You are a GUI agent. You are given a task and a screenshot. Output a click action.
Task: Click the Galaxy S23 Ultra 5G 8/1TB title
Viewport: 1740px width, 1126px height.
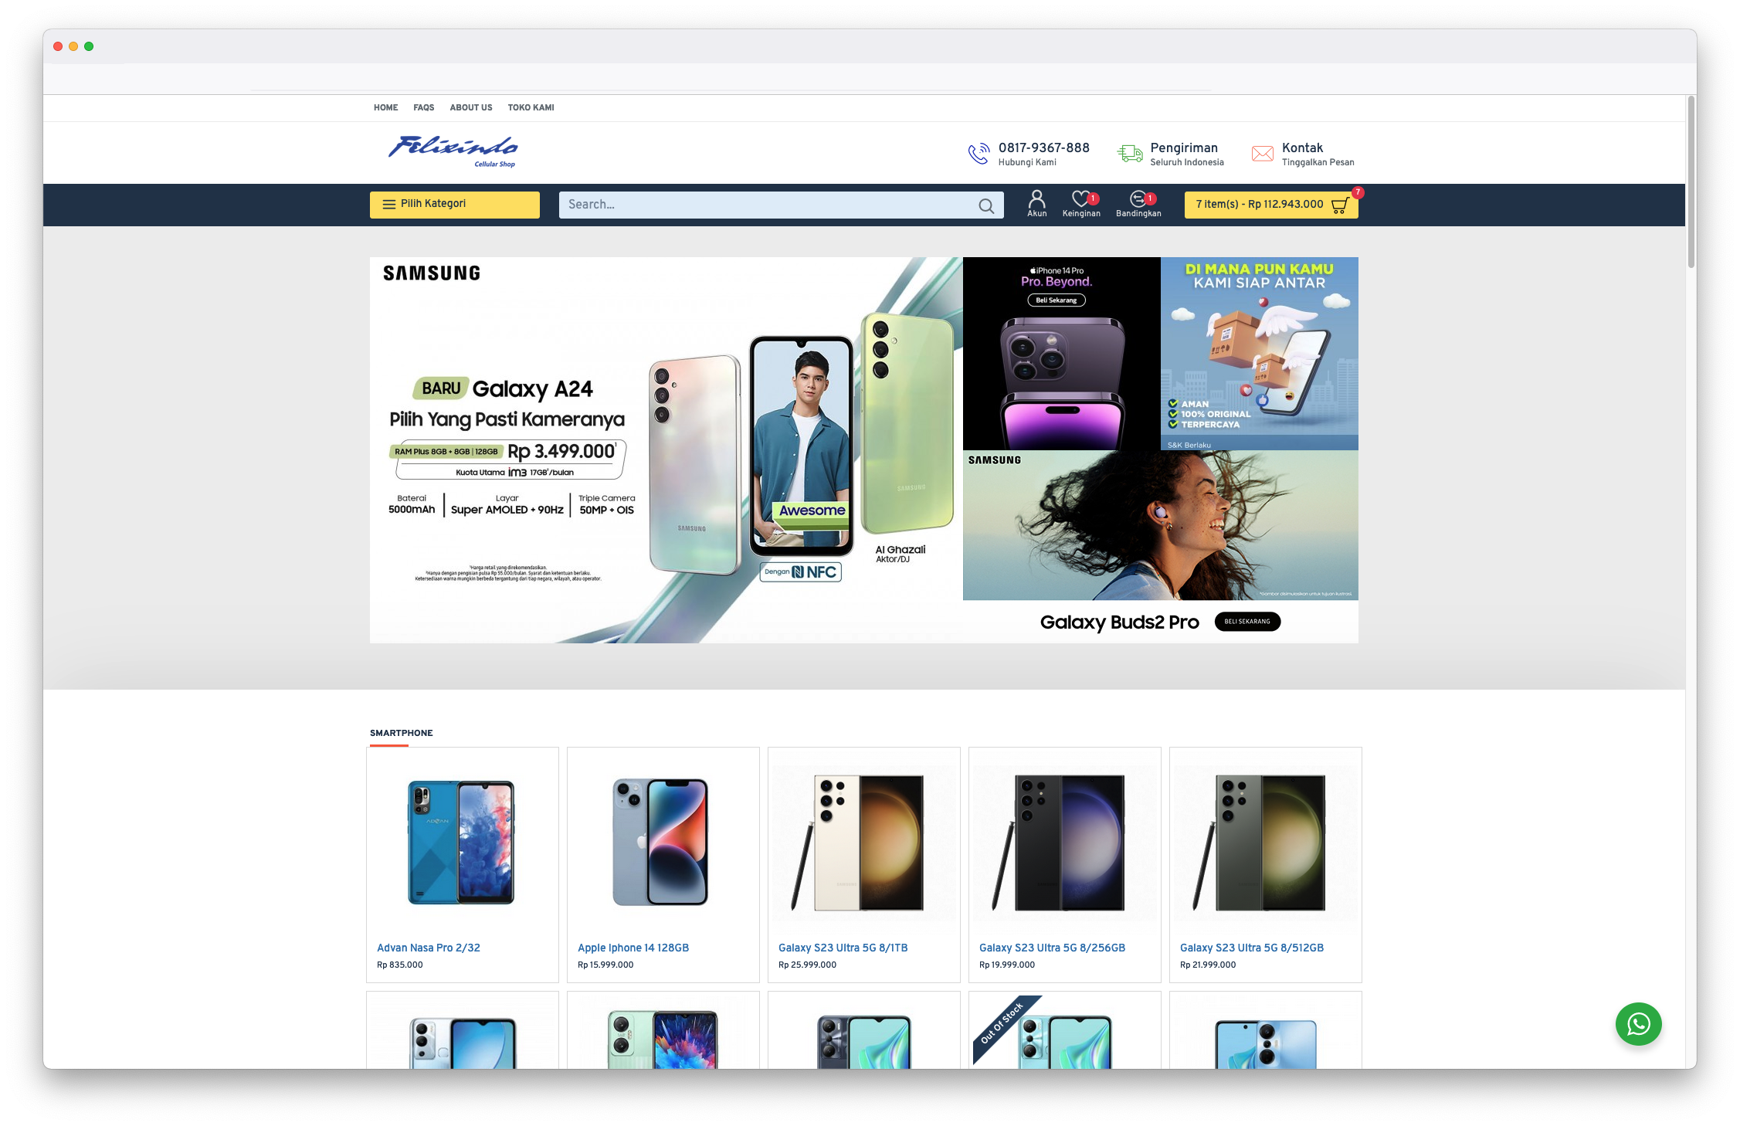843,948
